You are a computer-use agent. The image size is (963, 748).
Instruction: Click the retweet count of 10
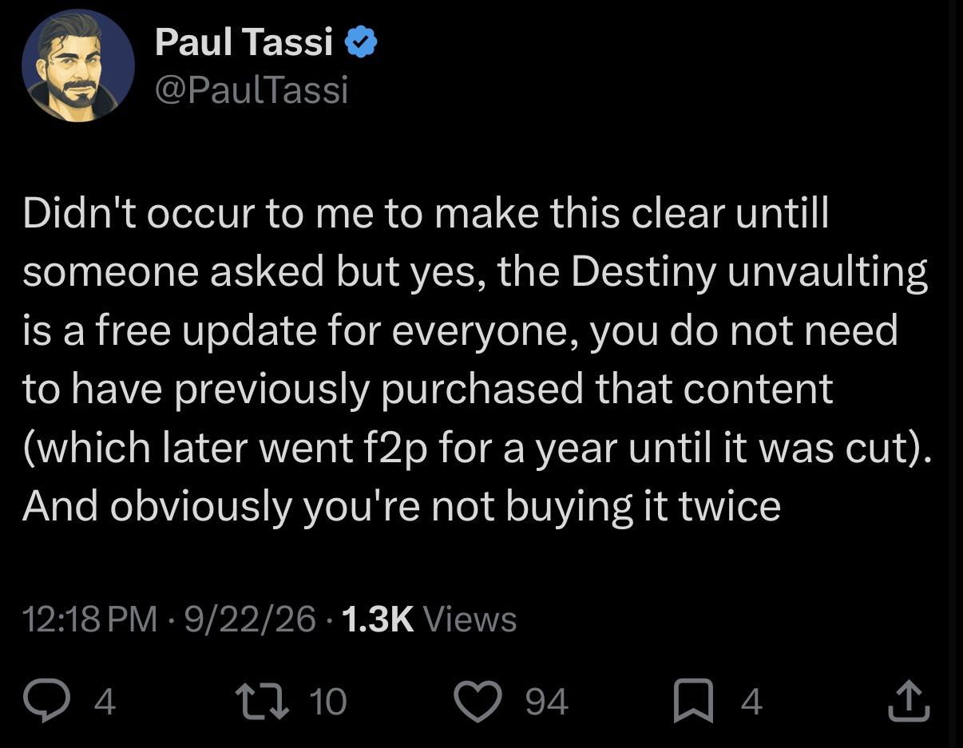(x=327, y=702)
